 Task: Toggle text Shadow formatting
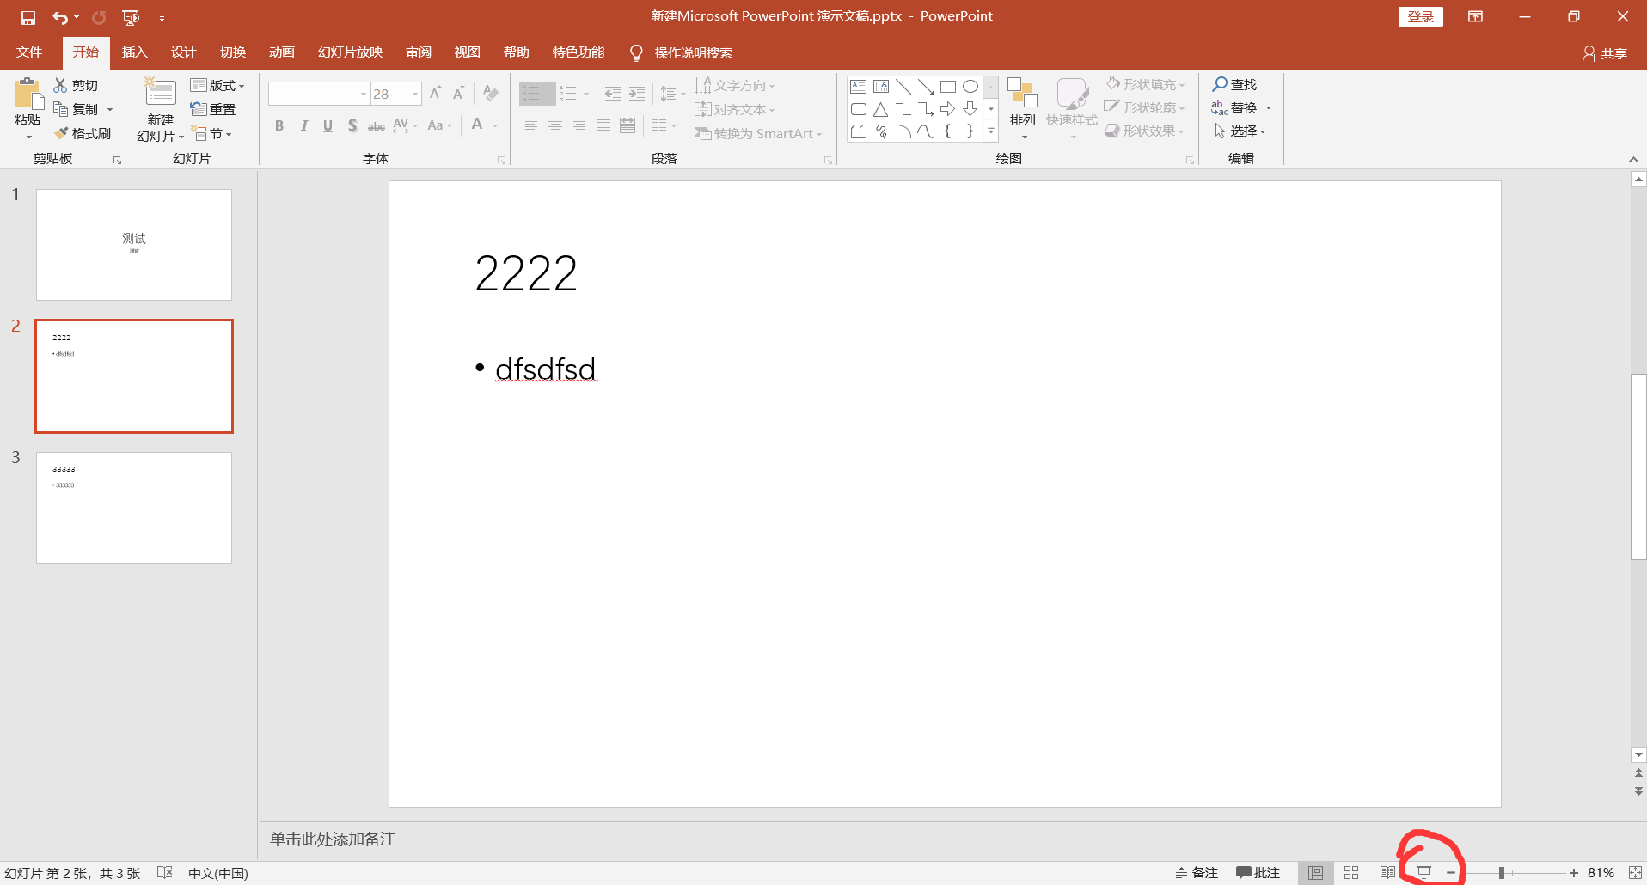tap(352, 126)
